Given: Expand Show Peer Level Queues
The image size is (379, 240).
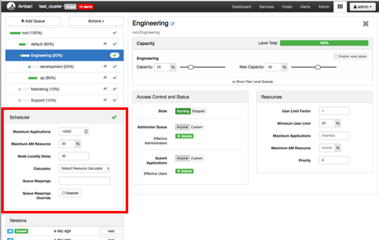Looking at the screenshot, I should pyautogui.click(x=252, y=81).
